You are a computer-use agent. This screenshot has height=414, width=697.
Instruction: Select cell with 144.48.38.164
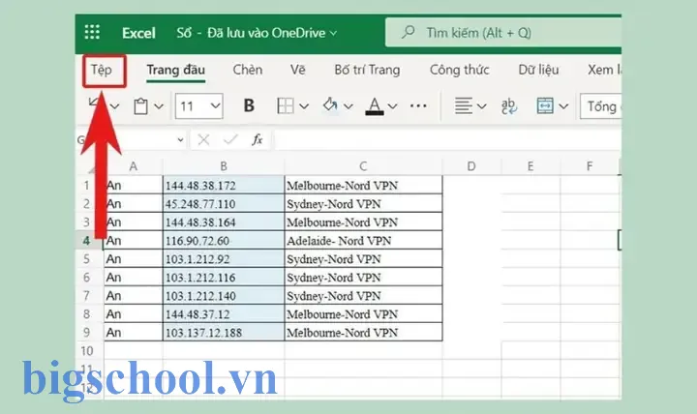tap(224, 222)
